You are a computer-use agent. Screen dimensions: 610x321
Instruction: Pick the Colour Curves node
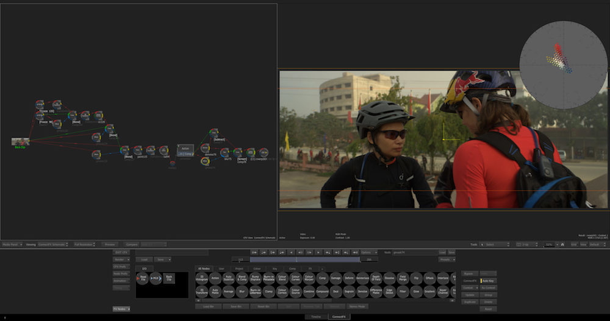(296, 278)
